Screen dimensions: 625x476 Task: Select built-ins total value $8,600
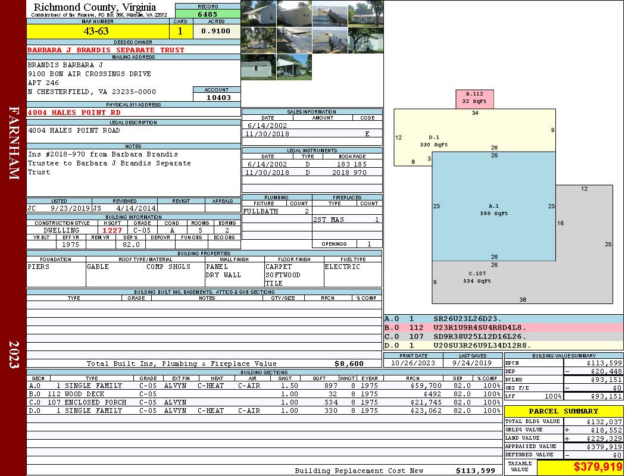click(349, 364)
